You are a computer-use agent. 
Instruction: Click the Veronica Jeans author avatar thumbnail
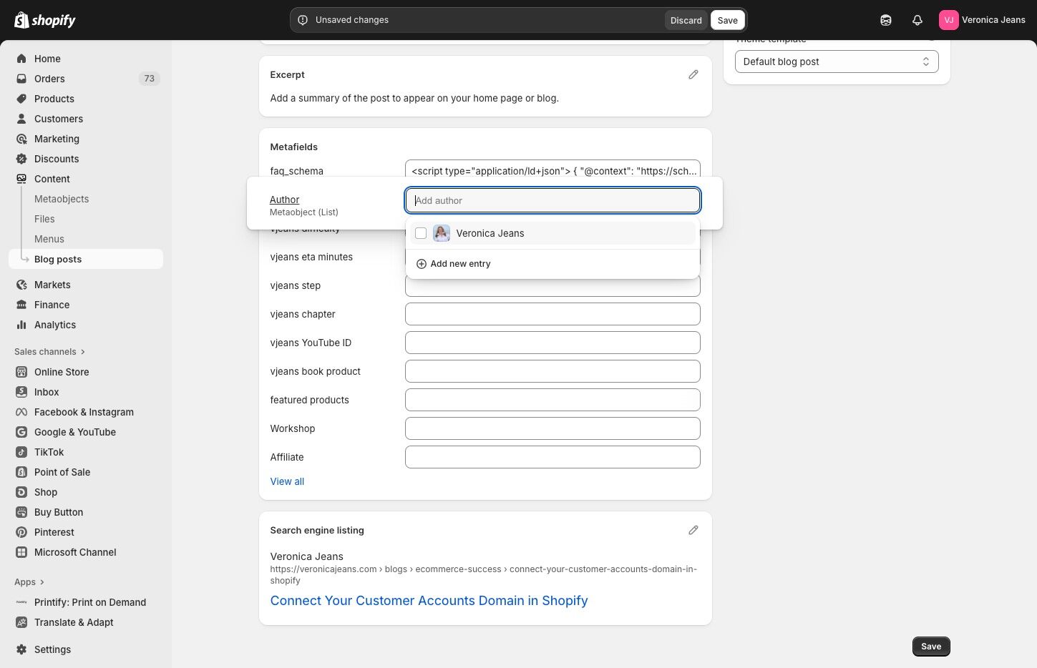442,233
